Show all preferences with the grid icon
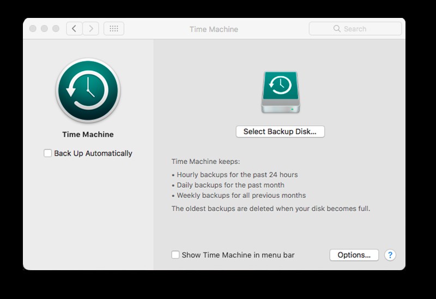Image resolution: width=436 pixels, height=299 pixels. 114,29
